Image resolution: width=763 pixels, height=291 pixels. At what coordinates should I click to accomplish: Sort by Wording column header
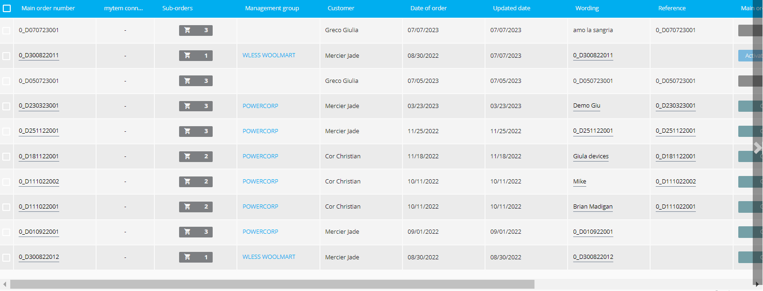coord(587,8)
